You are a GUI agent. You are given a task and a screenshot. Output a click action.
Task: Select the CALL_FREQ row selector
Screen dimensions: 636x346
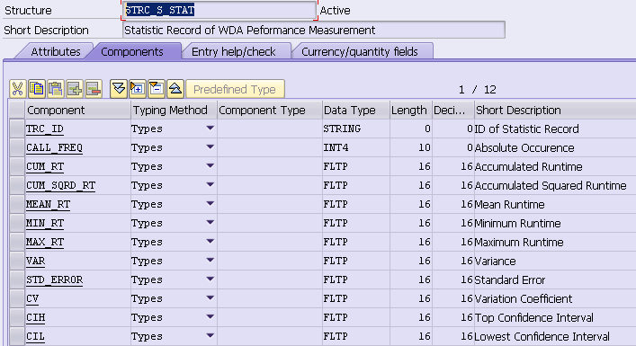point(16,147)
